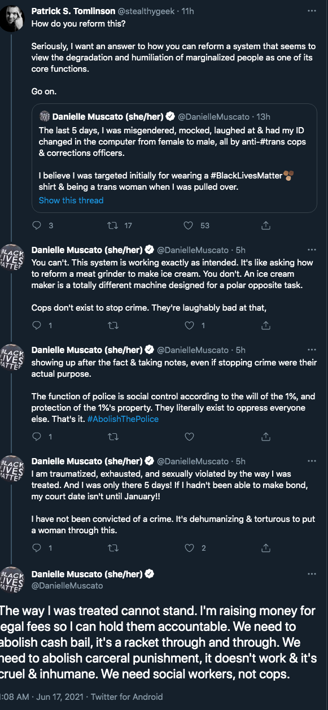The width and height of the screenshot is (328, 710).
Task: Reply to Patrick S. Tomlinson's tweet
Action: point(37,225)
